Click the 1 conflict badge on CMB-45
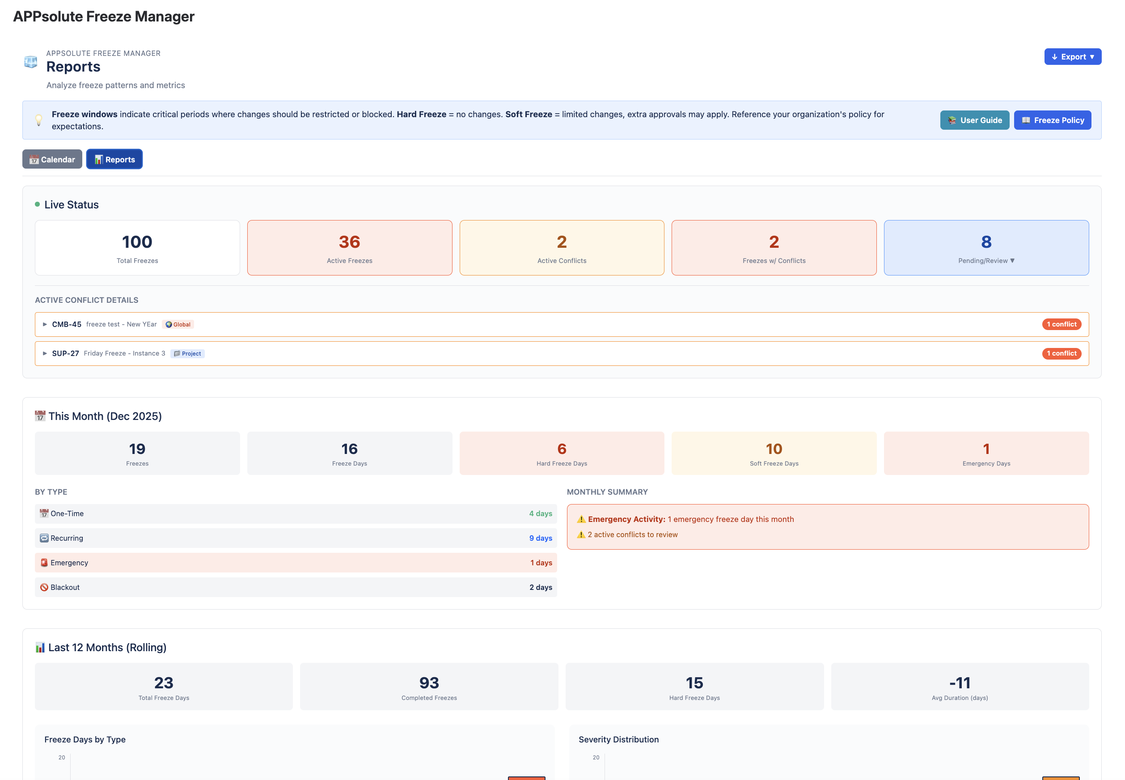The width and height of the screenshot is (1125, 780). click(x=1061, y=325)
